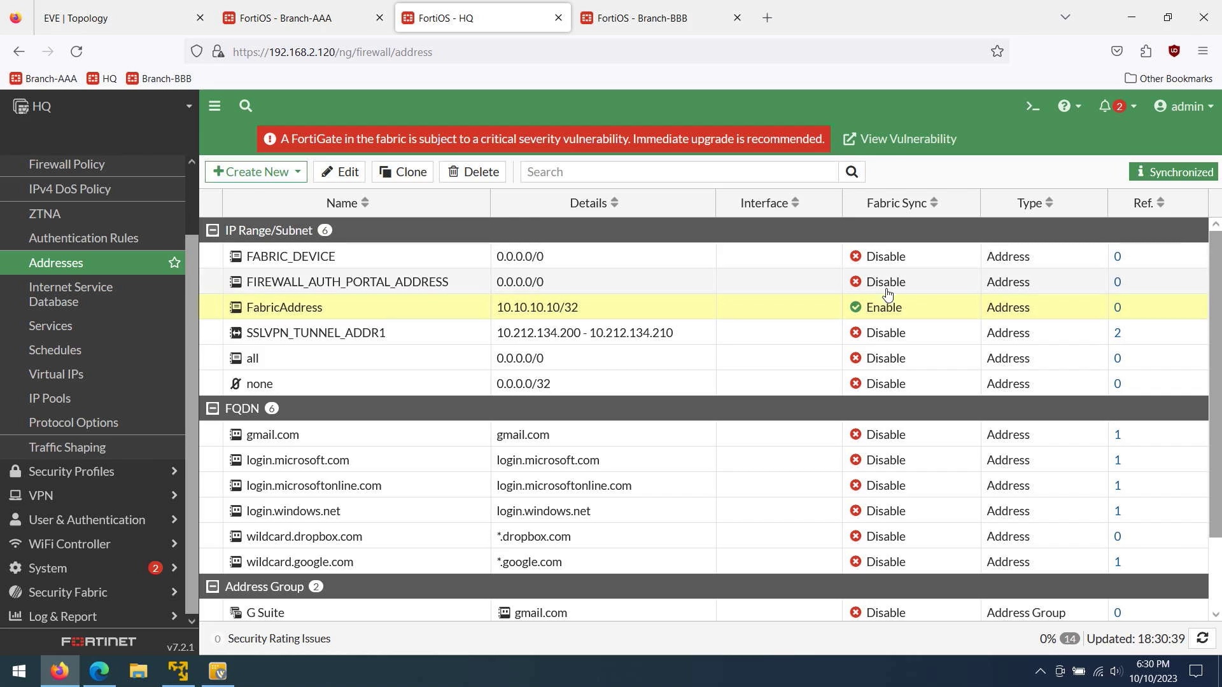The width and height of the screenshot is (1222, 687).
Task: Sort by the Ref. column
Action: (x=1149, y=203)
